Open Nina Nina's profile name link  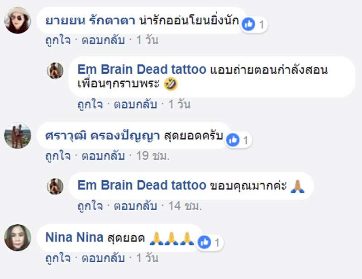point(74,237)
